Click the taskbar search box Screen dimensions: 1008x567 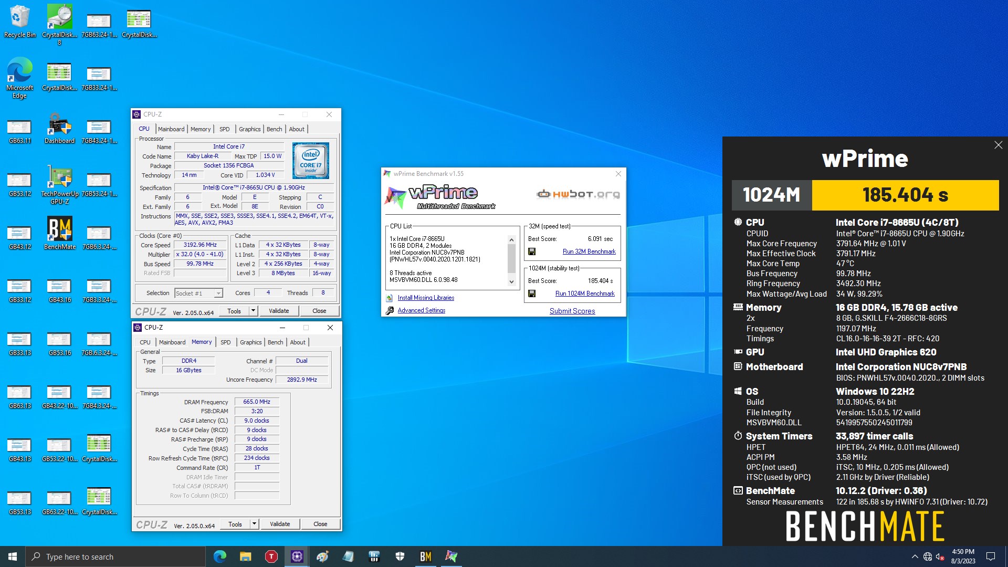[x=115, y=556]
